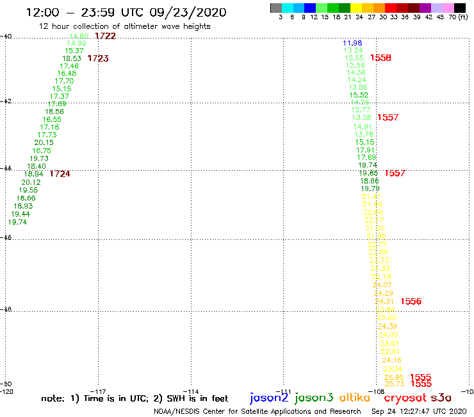The width and height of the screenshot is (474, 417).
Task: Click the wave height value 20.12
Action: (x=31, y=182)
